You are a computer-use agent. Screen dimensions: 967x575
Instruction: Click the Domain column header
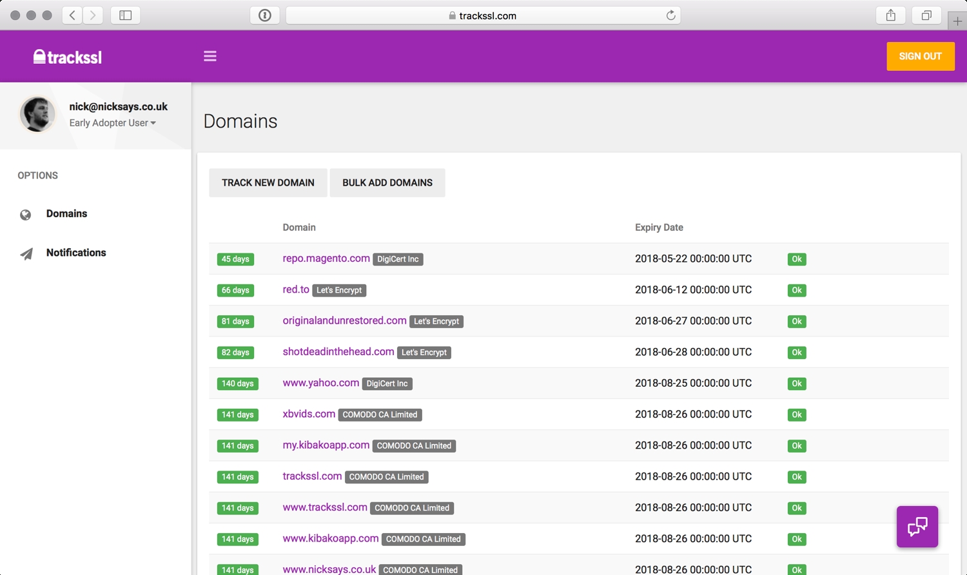point(299,228)
